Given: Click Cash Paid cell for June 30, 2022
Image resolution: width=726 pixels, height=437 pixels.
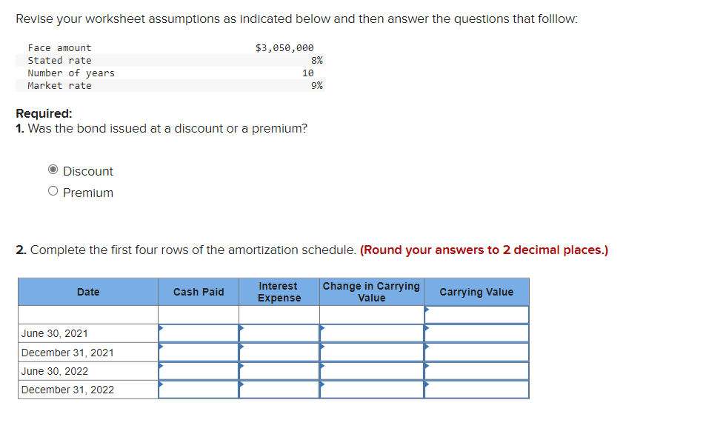Looking at the screenshot, I should 198,370.
